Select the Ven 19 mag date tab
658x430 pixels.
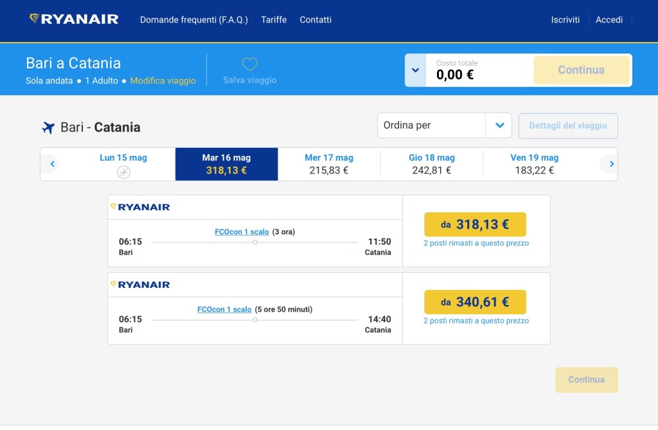[x=534, y=164]
